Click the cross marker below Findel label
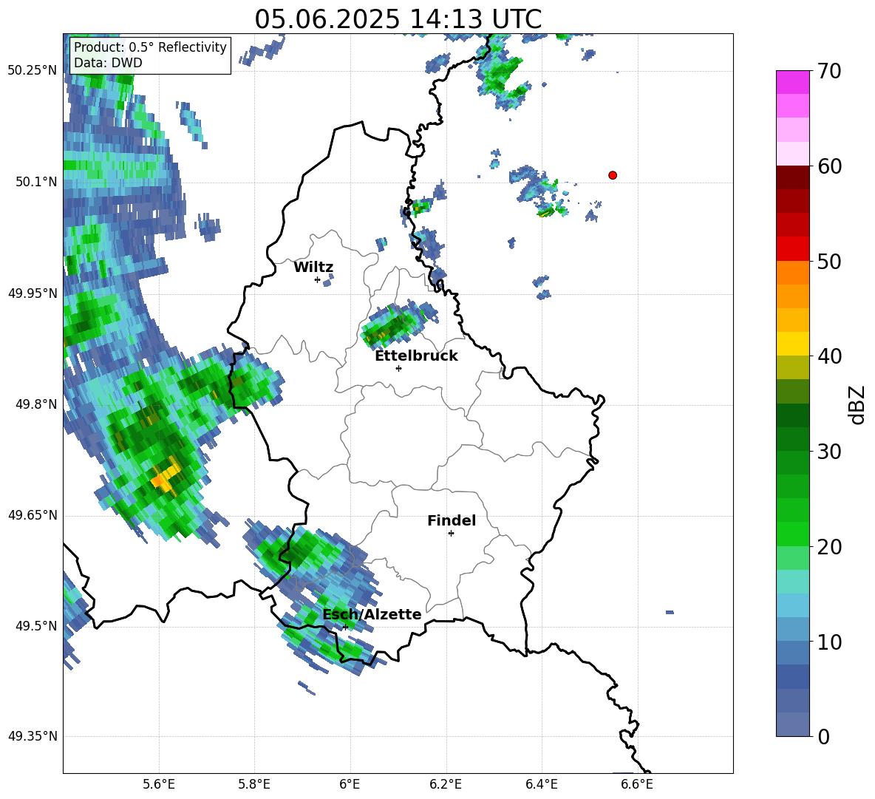This screenshot has height=799, width=875. pos(451,534)
